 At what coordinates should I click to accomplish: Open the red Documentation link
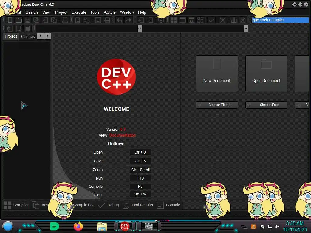click(x=123, y=135)
